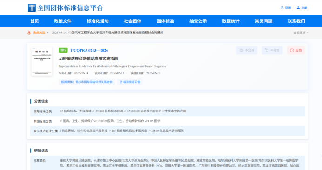Click the eye icon on 不公开 button
Viewport: 322px width, 170px height.
tap(241, 50)
